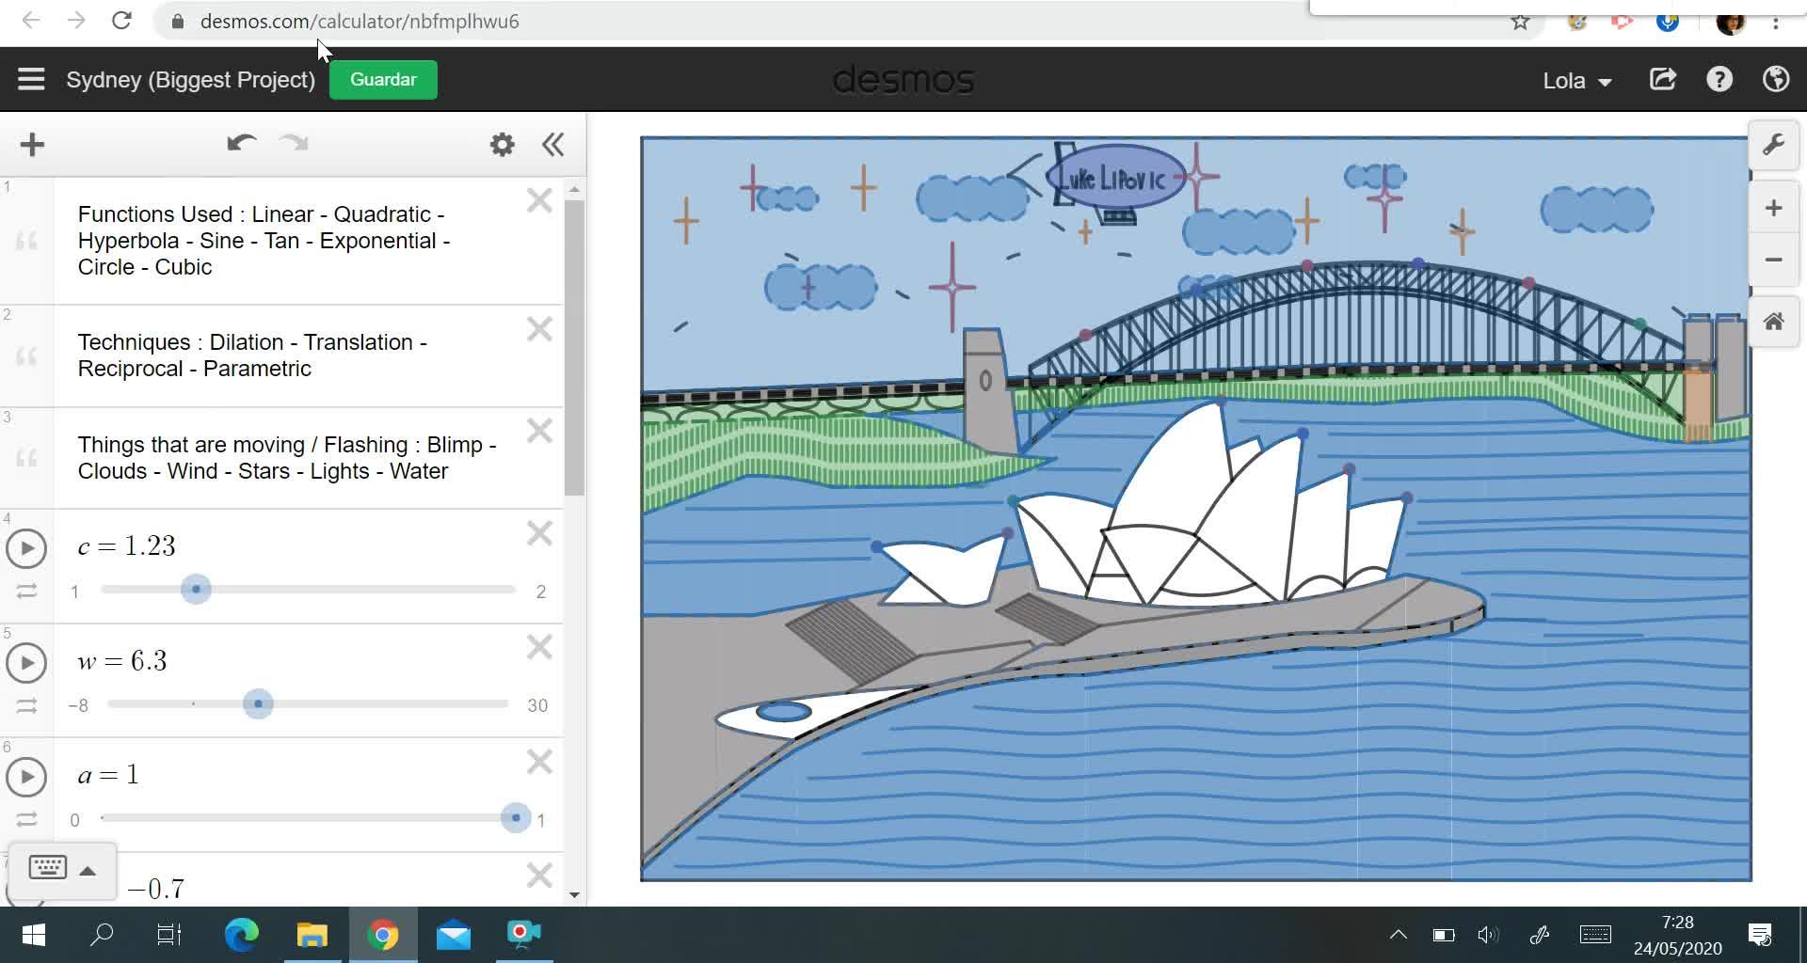Screen dimensions: 1807x963
Task: Open graph settings wrench
Action: pos(1773,145)
